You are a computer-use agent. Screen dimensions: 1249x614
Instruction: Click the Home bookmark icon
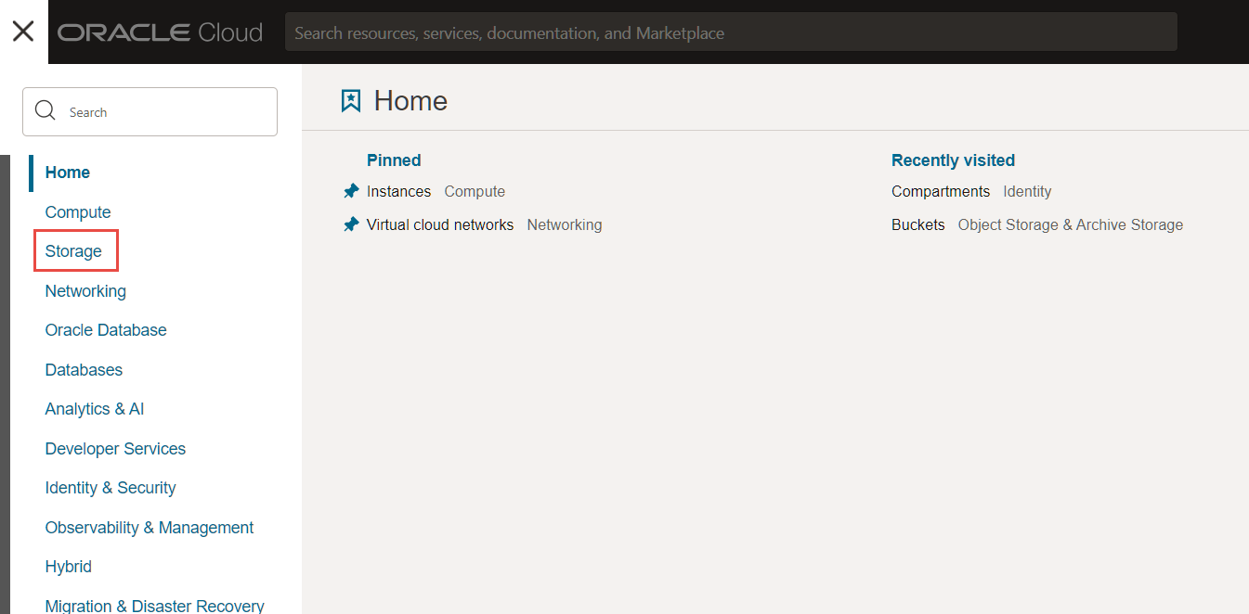click(351, 100)
